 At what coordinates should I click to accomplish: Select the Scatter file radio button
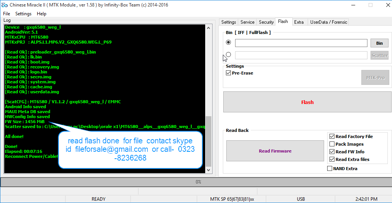tap(228, 55)
